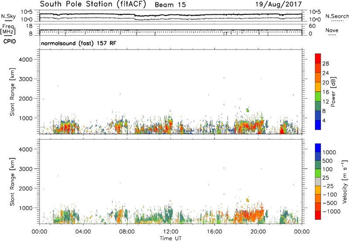The height and width of the screenshot is (241, 349).
Task: Click the '28' power colorbar tick value
Action: (x=325, y=64)
